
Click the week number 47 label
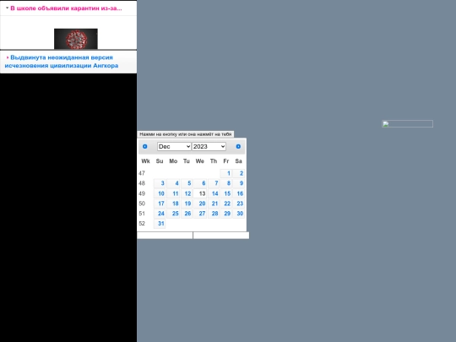142,173
